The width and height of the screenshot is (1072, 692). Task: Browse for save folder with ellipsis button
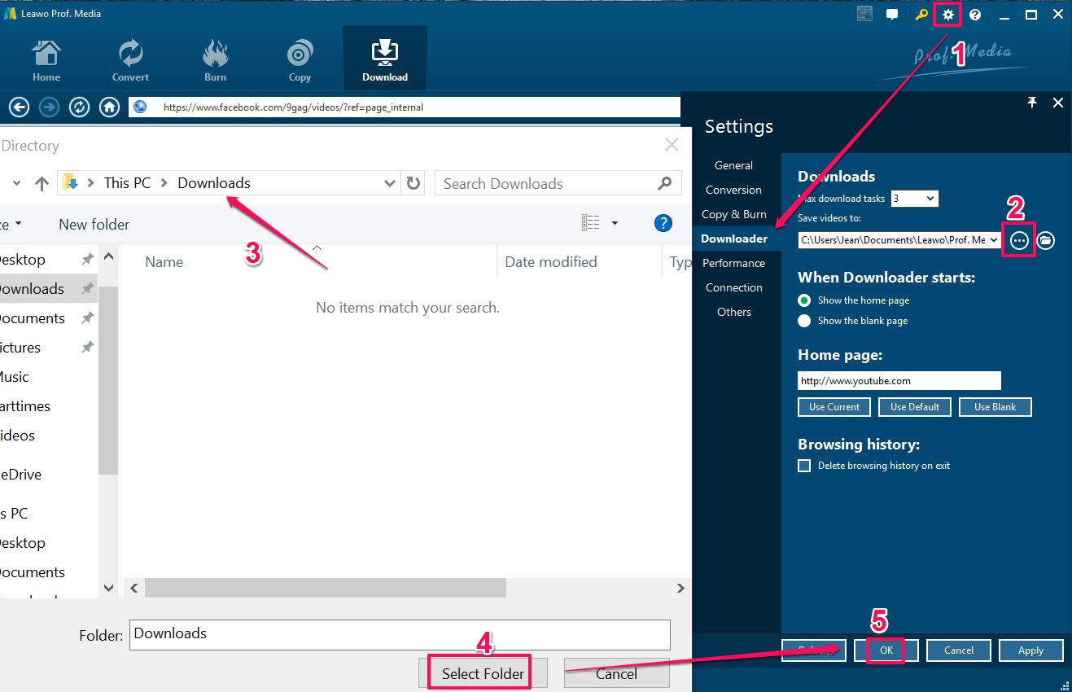point(1020,240)
